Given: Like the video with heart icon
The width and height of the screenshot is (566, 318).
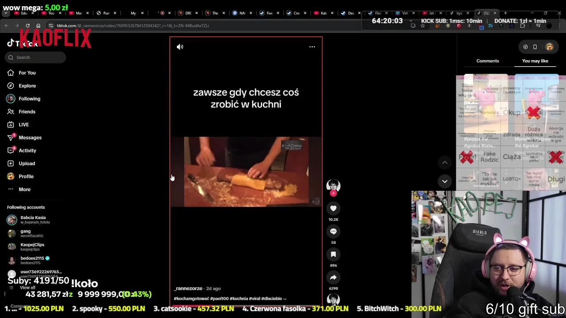Looking at the screenshot, I should (x=333, y=208).
